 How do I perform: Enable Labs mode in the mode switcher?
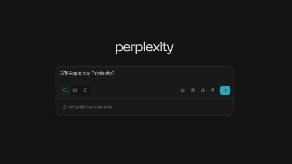click(x=85, y=90)
